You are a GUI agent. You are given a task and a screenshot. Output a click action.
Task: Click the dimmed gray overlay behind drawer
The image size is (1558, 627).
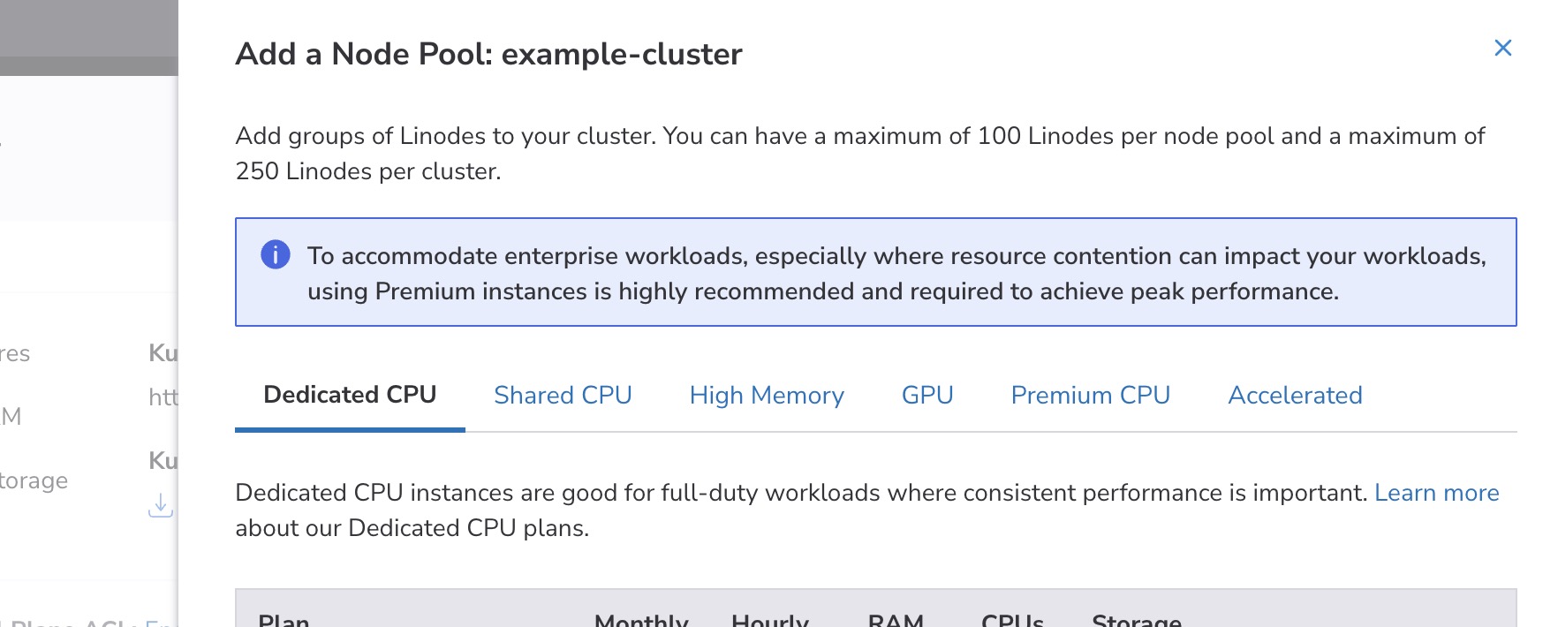(x=88, y=35)
